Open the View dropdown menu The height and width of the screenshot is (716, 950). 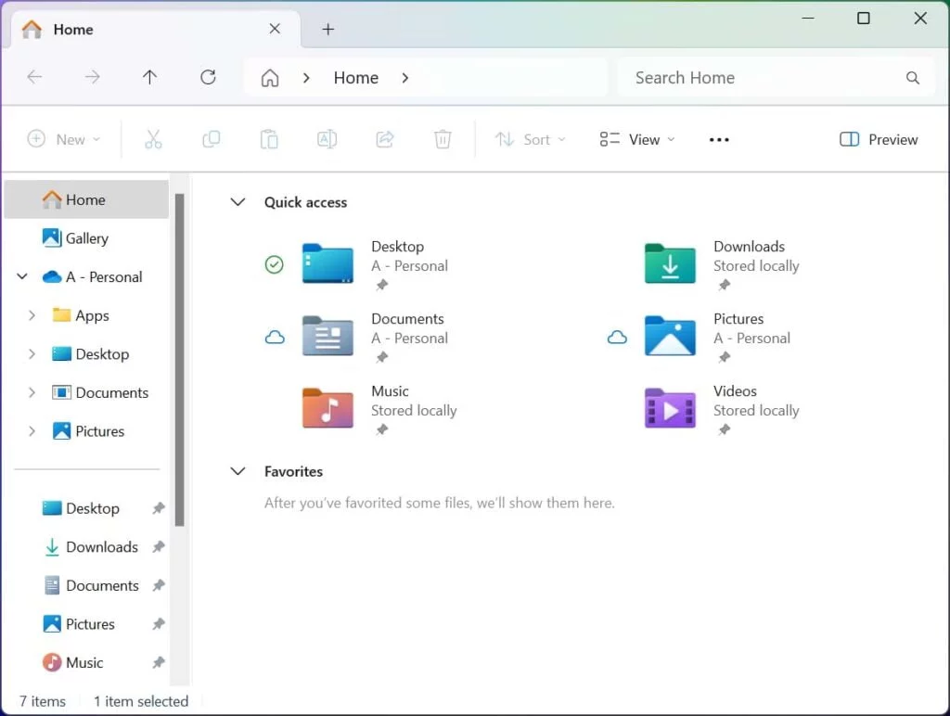636,139
